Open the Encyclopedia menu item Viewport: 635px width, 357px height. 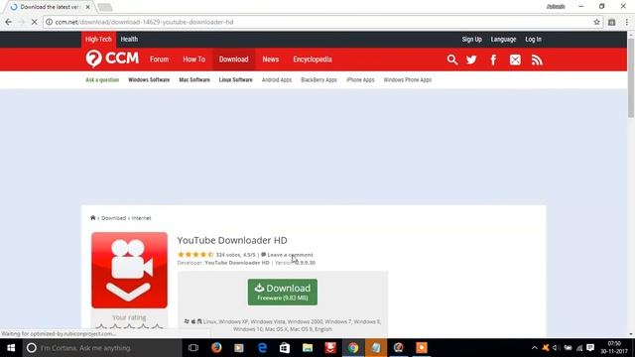(313, 59)
